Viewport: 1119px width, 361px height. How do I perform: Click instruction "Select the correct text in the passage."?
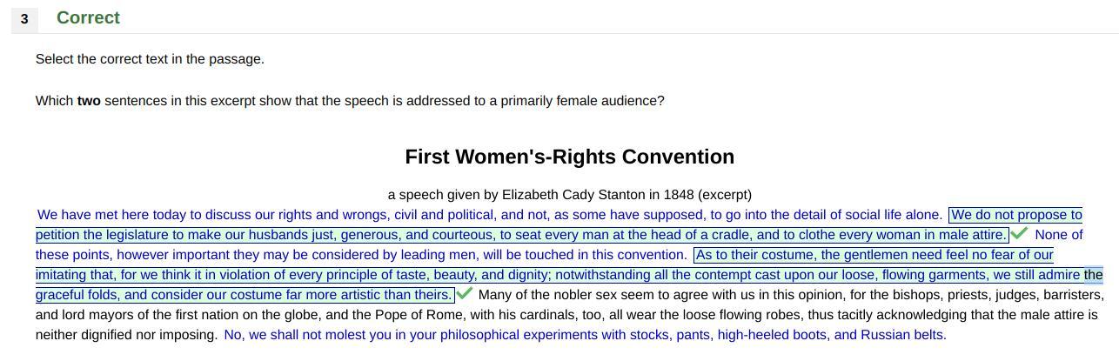click(x=150, y=59)
